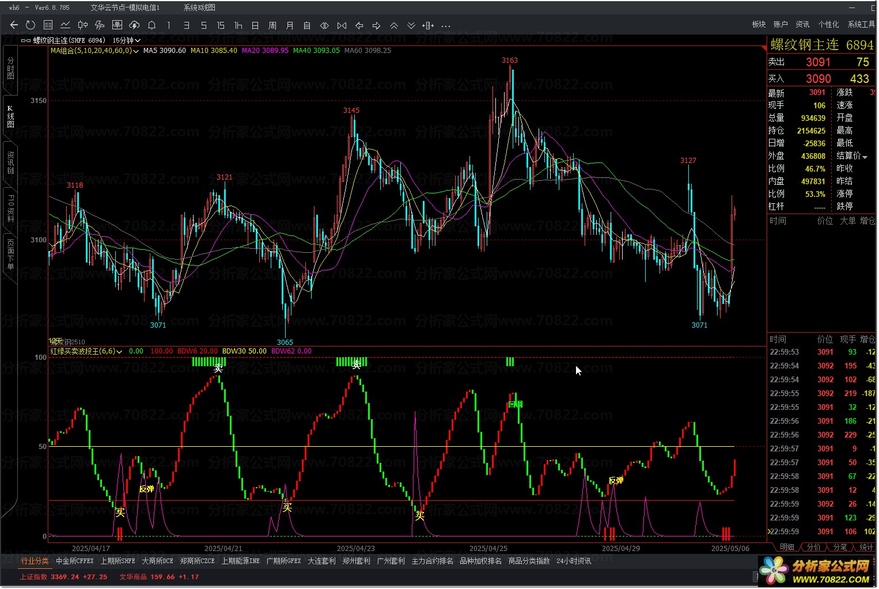Open the 24小时资讯 tab

(x=574, y=561)
